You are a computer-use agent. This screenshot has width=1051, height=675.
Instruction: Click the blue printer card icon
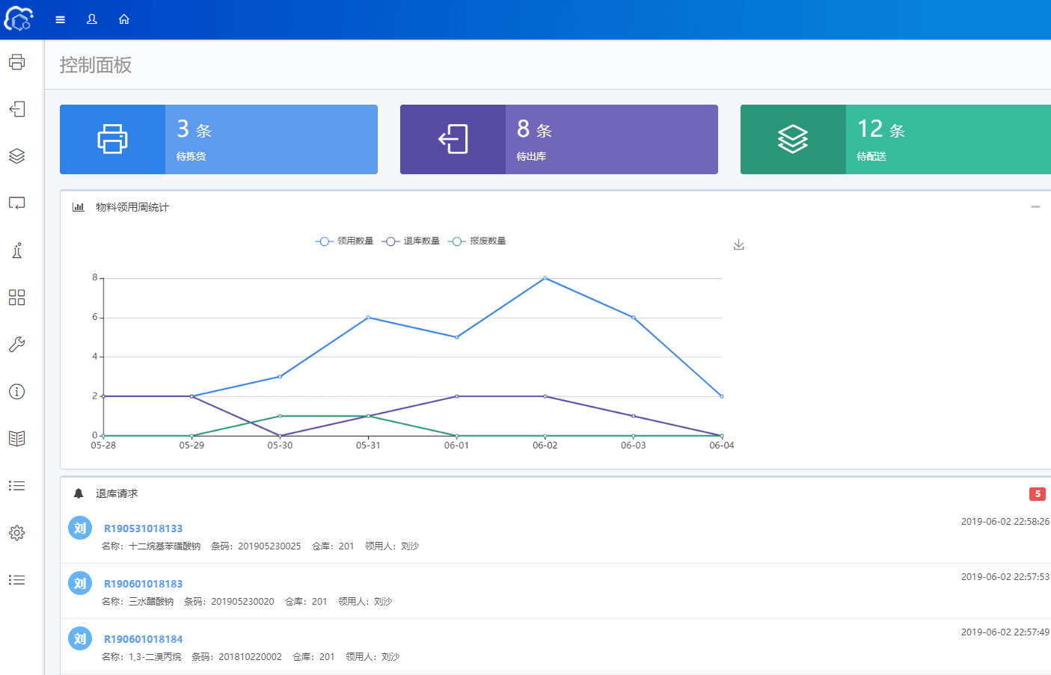112,139
